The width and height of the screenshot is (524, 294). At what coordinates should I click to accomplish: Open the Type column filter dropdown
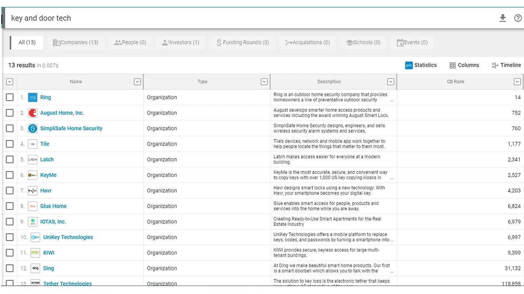tap(264, 82)
